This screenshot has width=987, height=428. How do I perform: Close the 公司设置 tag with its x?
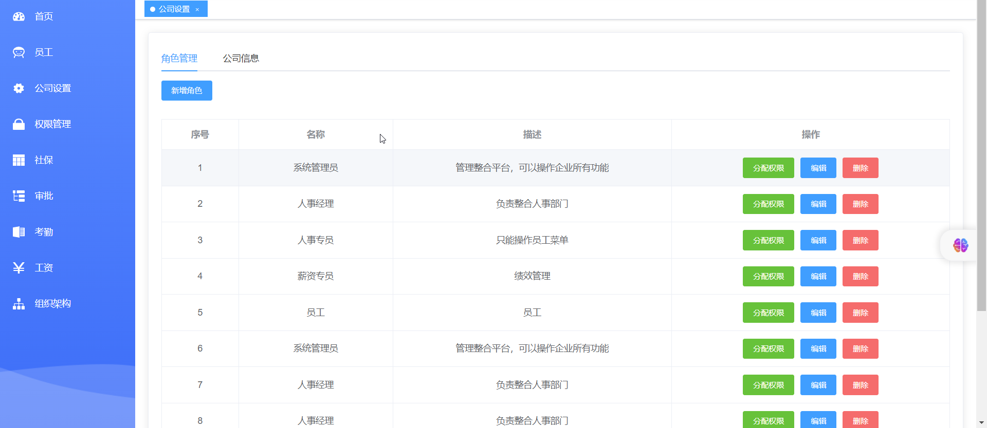[x=197, y=9]
